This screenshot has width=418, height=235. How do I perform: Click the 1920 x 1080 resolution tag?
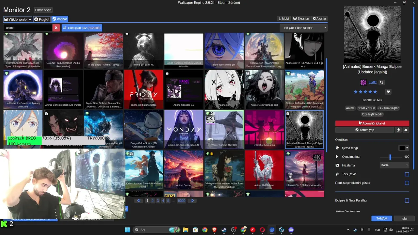[366, 108]
